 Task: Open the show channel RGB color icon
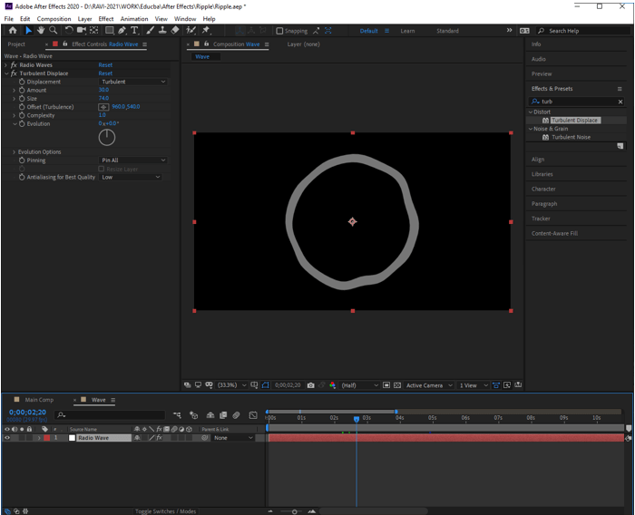[333, 385]
